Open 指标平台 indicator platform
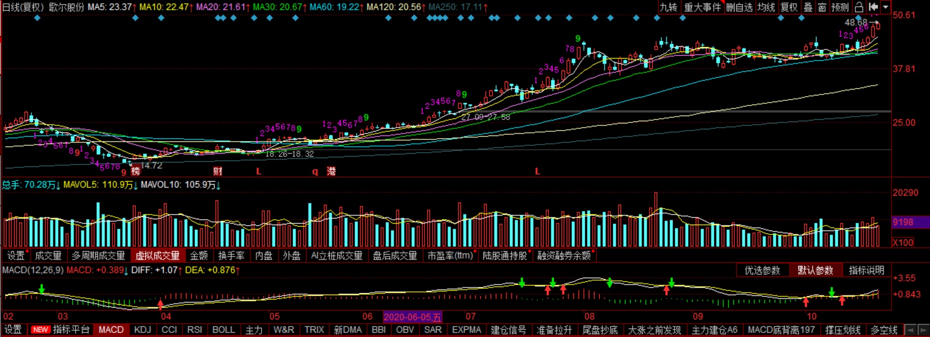Screen dimensions: 930x337 pyautogui.click(x=71, y=330)
